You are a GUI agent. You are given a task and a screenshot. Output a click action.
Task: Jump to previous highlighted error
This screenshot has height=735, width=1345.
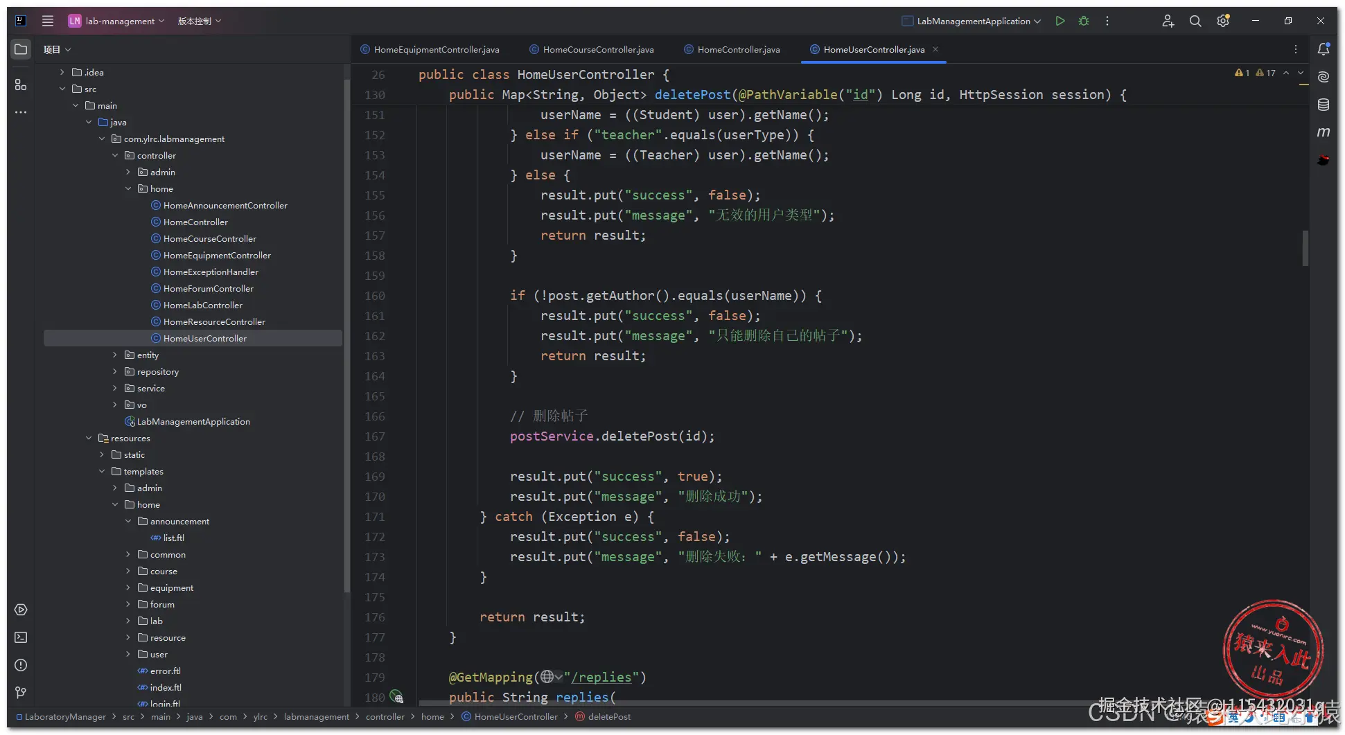1286,73
